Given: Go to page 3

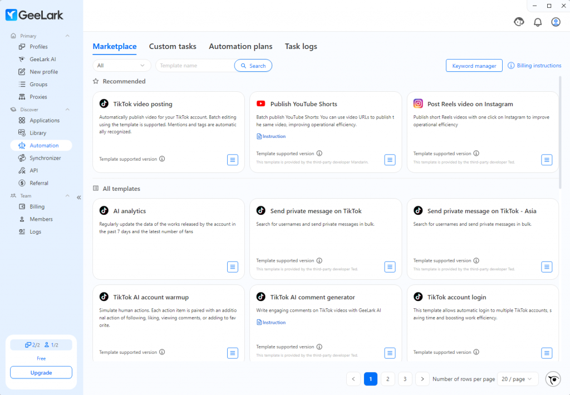Looking at the screenshot, I should [405, 379].
